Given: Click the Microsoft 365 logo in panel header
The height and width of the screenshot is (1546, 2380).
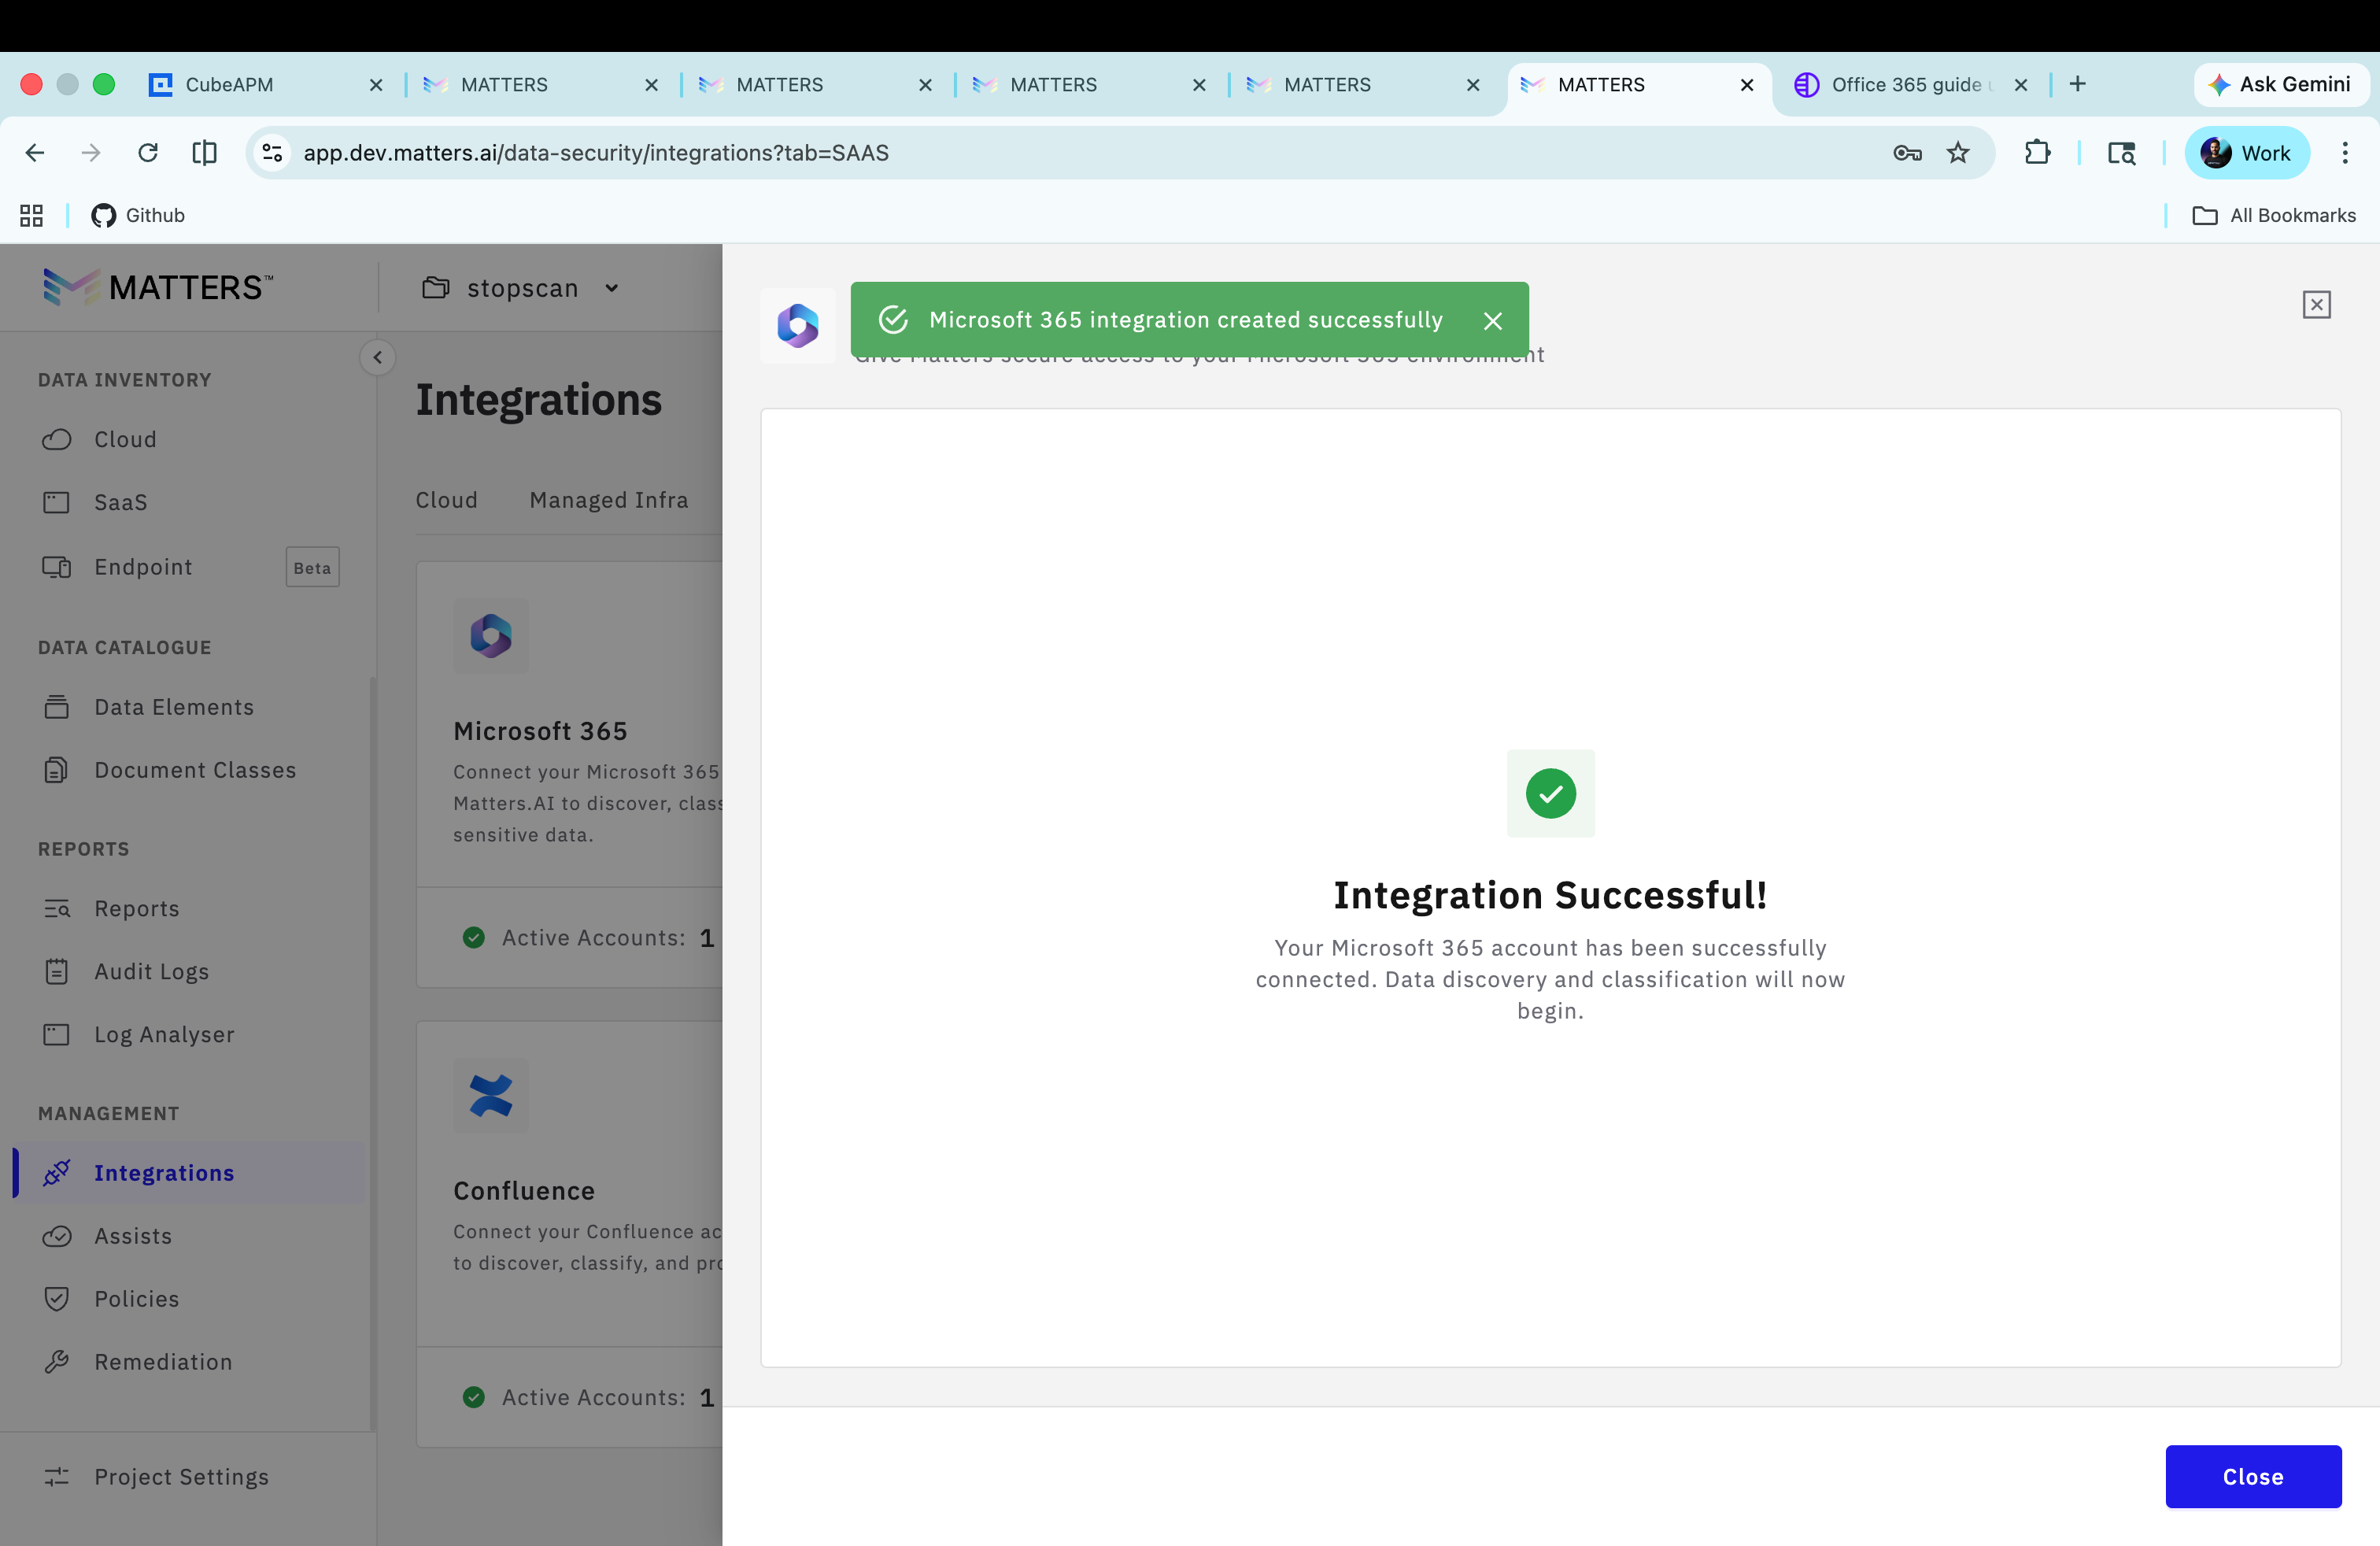Looking at the screenshot, I should [798, 325].
